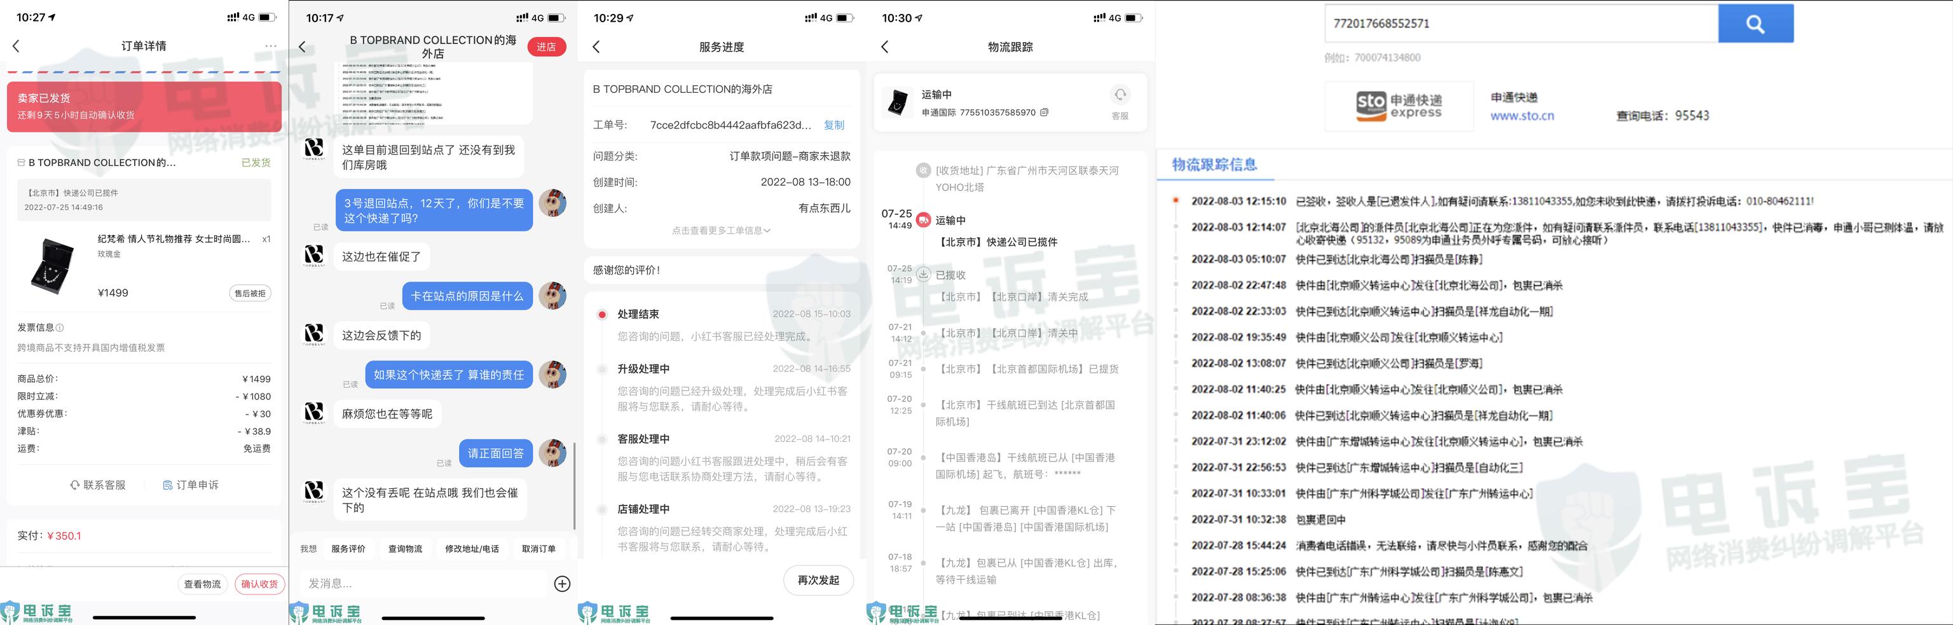Select the 取消订单 quick action
This screenshot has width=1953, height=625.
click(x=538, y=549)
